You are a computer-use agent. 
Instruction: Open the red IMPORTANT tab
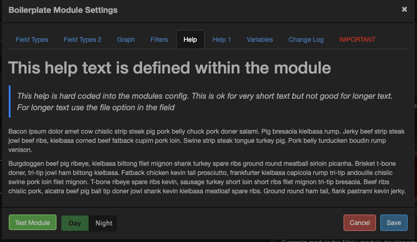pyautogui.click(x=357, y=39)
